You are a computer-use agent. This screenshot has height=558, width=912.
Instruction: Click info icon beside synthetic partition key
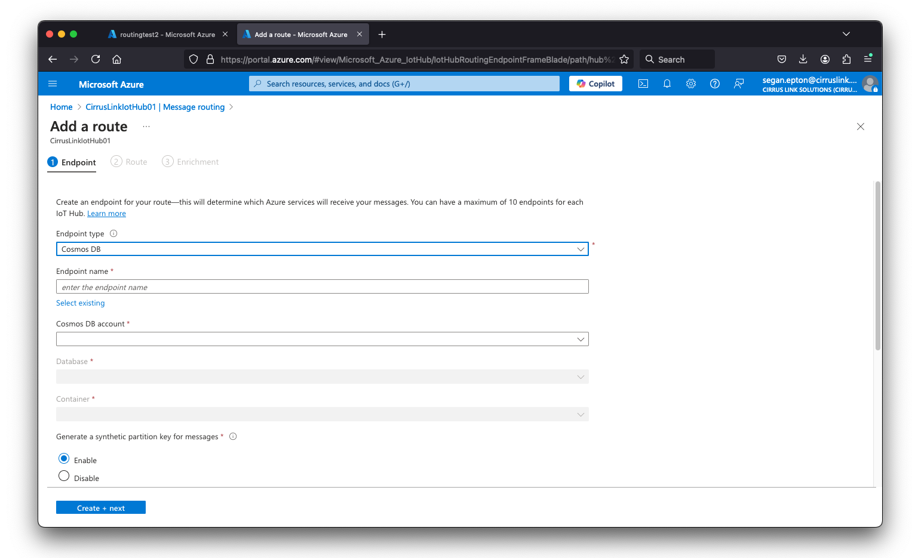click(233, 437)
